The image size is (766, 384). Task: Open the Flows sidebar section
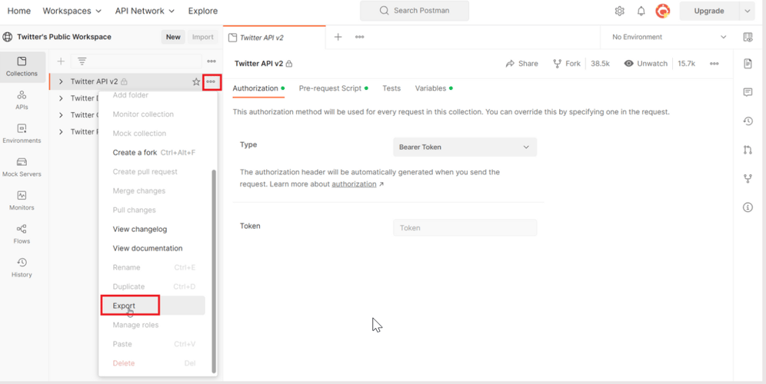click(x=22, y=235)
